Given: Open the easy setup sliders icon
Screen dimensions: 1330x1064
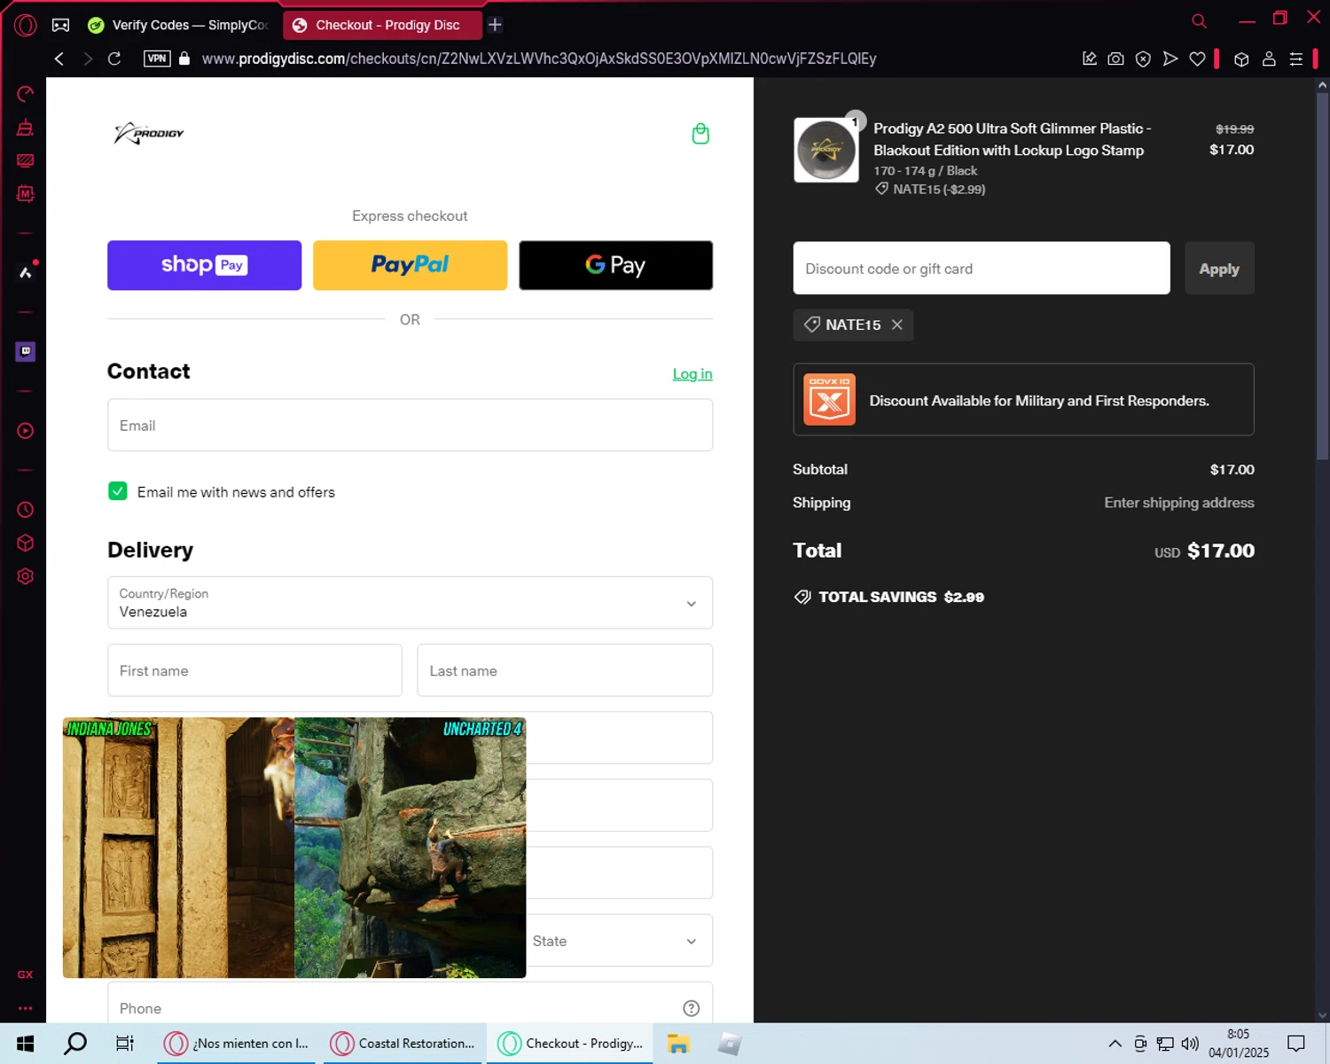Looking at the screenshot, I should (1295, 59).
